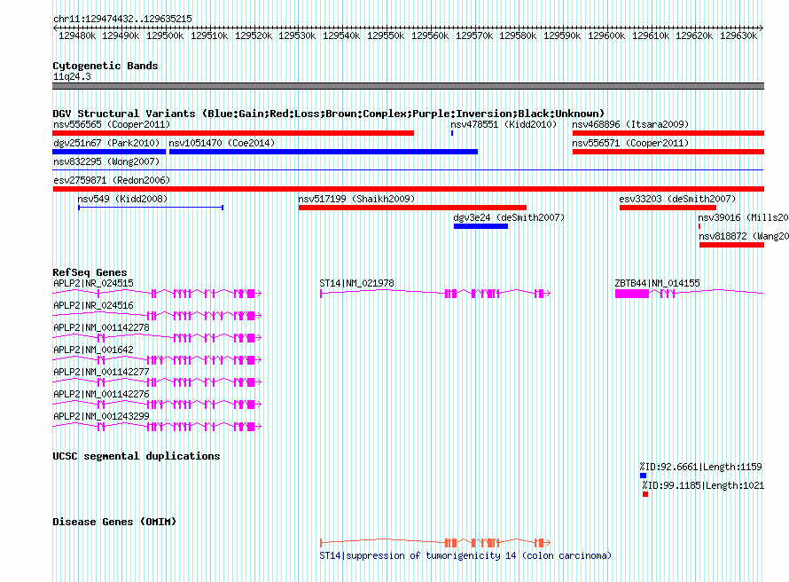Viewport: 789px width, 582px height.
Task: Click the nsv549 (Kidd2008) variant line
Action: click(151, 208)
